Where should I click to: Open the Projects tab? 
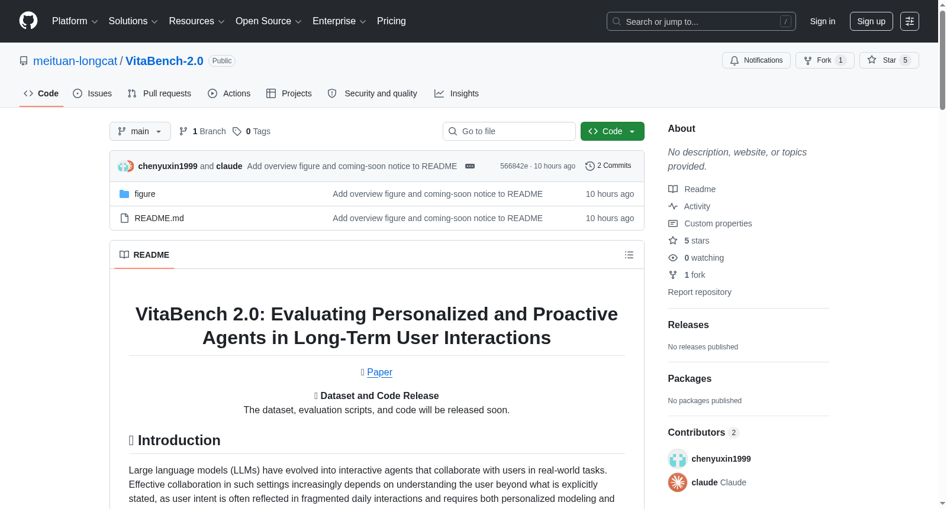[289, 93]
